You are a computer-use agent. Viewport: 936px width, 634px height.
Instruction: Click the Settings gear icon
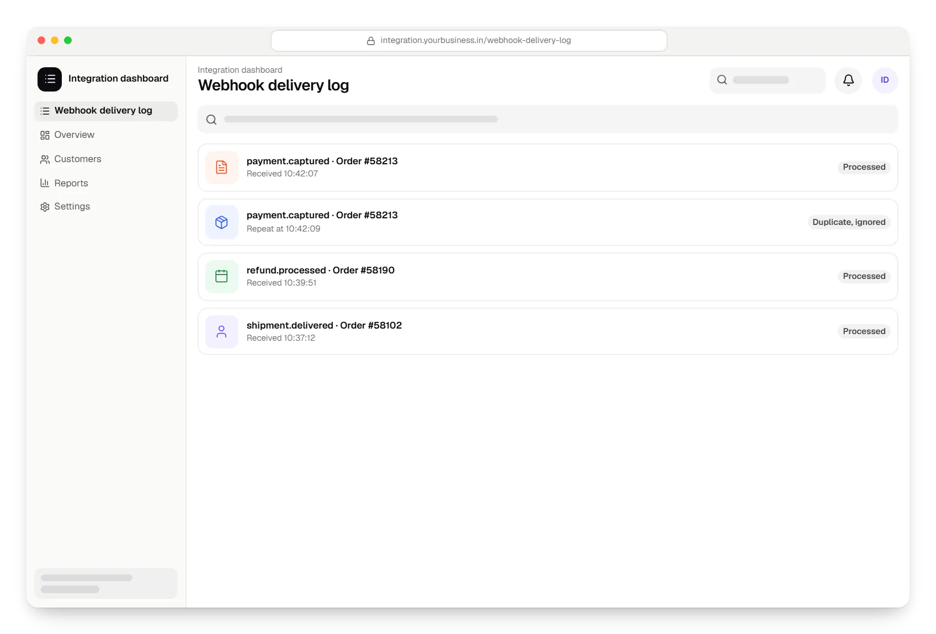click(x=45, y=207)
